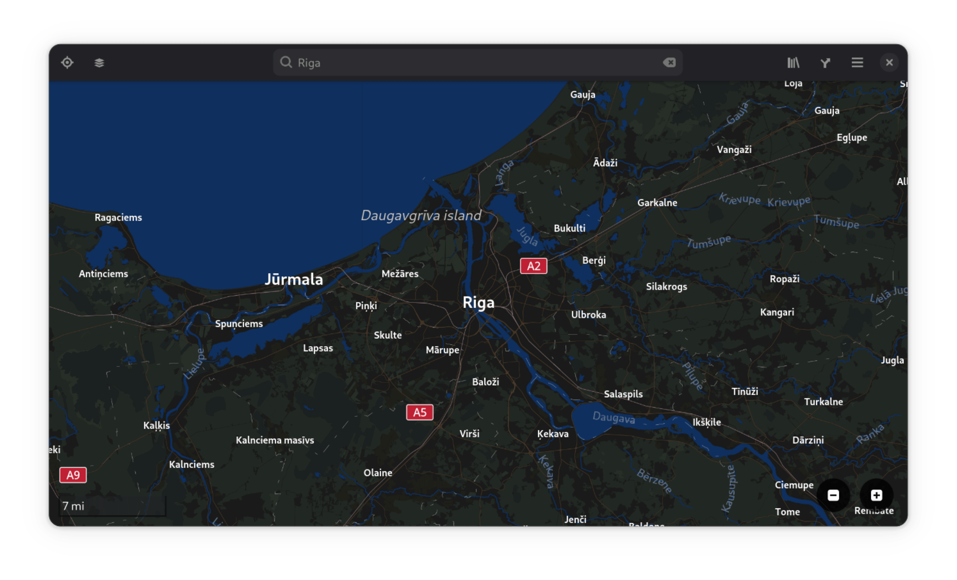Open the route planner icon

[825, 63]
